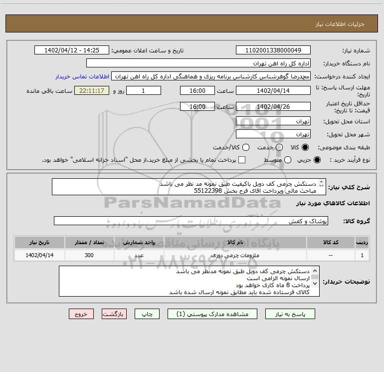This screenshot has height=372, width=384.
Task: Click the چاپ print button
Action: coord(147,314)
